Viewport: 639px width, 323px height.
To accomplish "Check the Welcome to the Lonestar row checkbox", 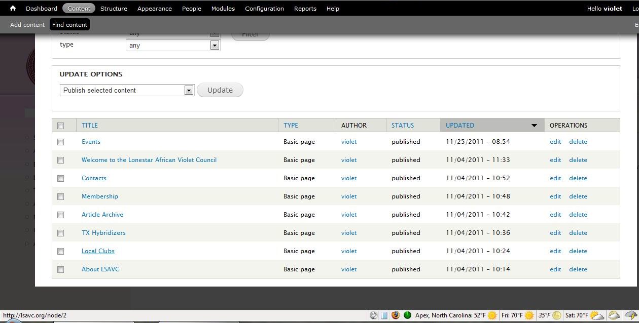I will click(61, 160).
